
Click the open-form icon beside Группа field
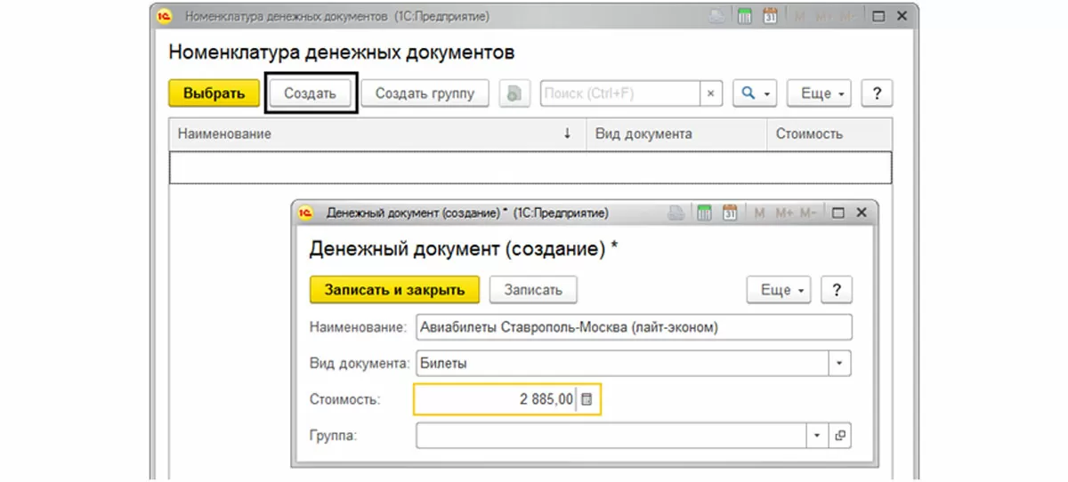840,436
